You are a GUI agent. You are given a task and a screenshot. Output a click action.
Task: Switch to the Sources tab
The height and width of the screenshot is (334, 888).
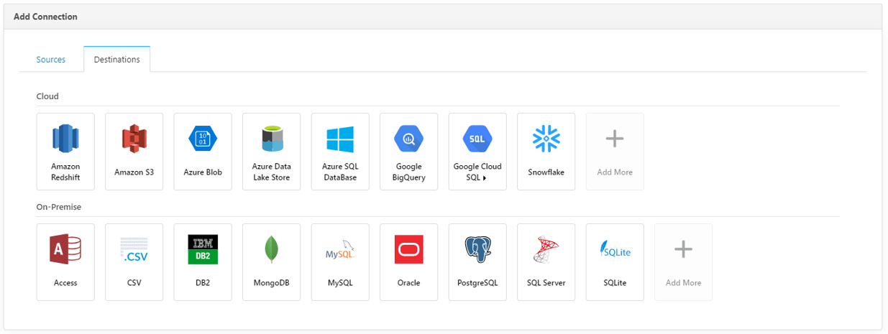(51, 60)
